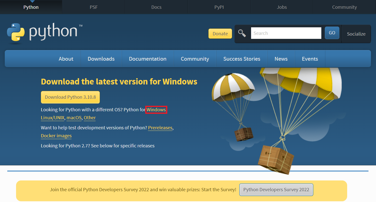Screen dimensions: 376x202
Task: Open the PyPI tab in top bar
Action: coord(219,7)
